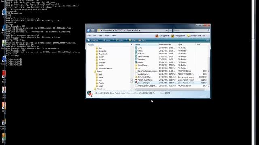
Task: Open the File menu
Action: [89, 35]
